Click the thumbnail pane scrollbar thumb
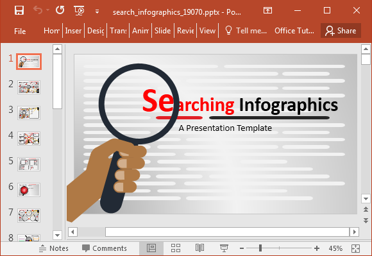The width and height of the screenshot is (372, 256). pos(57,81)
